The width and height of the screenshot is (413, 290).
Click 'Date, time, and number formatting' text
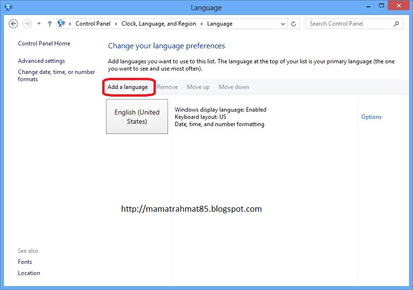[x=219, y=124]
